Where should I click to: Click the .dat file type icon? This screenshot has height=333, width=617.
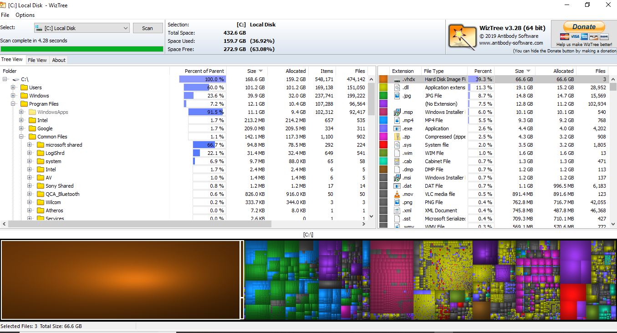(397, 186)
